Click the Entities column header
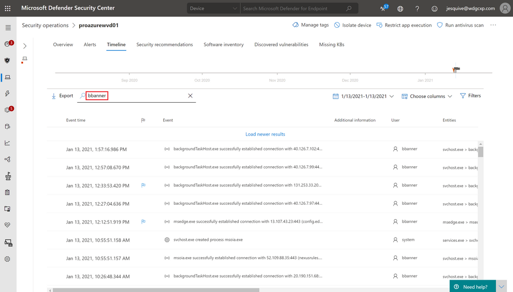 449,120
